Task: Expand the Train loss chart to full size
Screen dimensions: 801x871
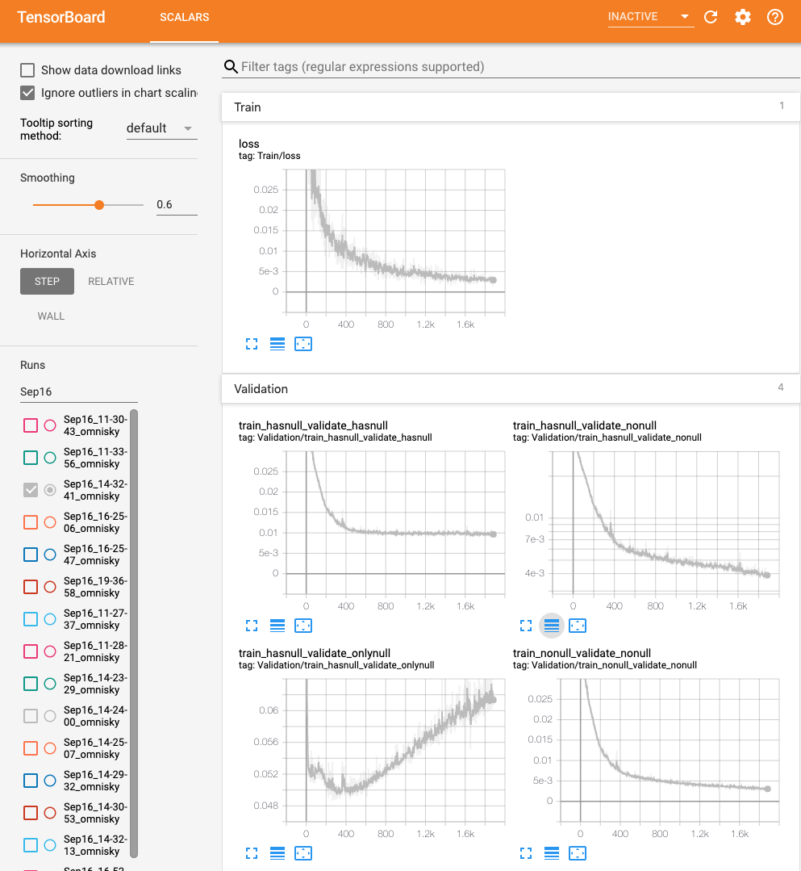Action: 252,345
